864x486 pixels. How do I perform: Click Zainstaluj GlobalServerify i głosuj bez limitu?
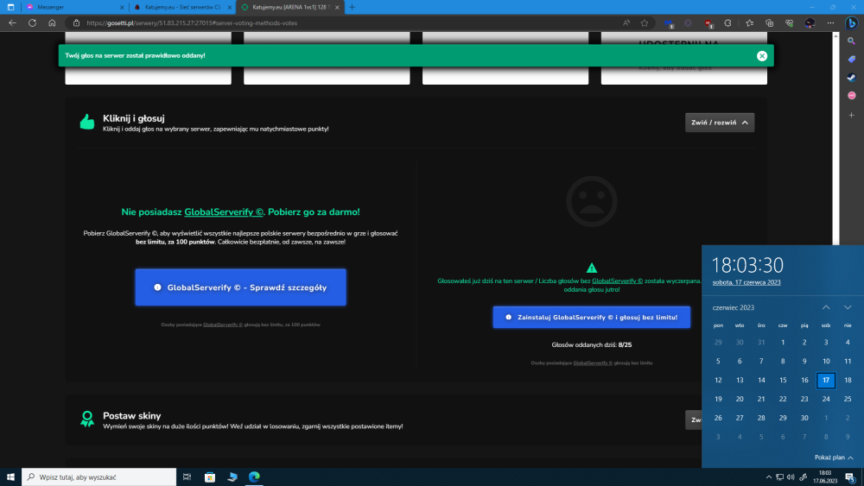click(591, 317)
